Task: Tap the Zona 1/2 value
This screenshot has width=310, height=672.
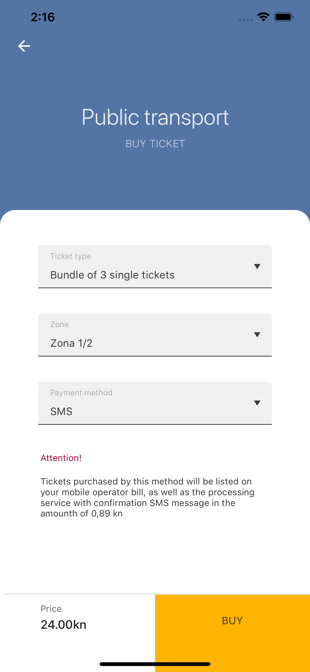Action: [x=71, y=343]
